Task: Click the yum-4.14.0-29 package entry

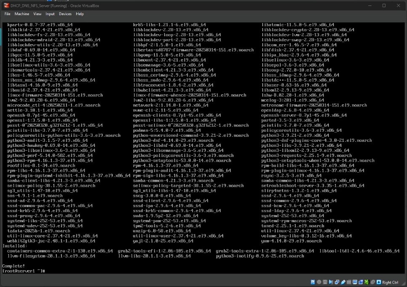Action: click(292, 241)
